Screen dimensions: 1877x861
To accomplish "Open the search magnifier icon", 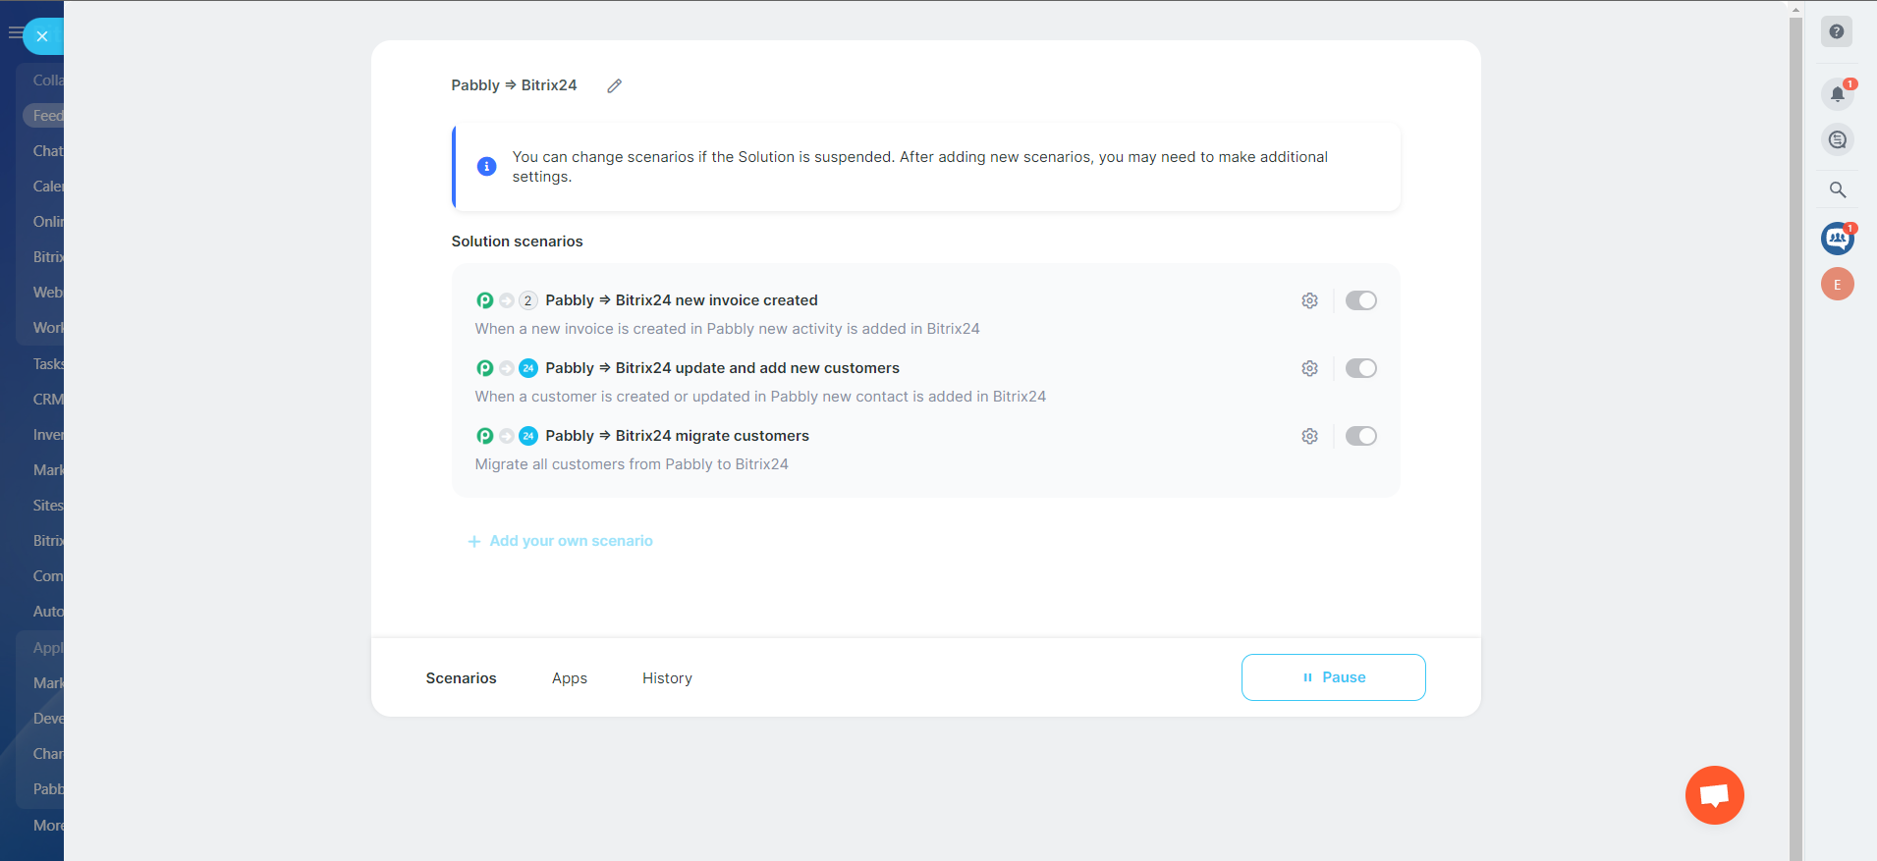I will [x=1837, y=189].
